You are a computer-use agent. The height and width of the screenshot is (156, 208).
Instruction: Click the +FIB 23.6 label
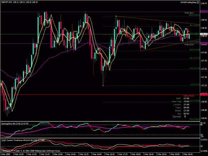pos(189,45)
